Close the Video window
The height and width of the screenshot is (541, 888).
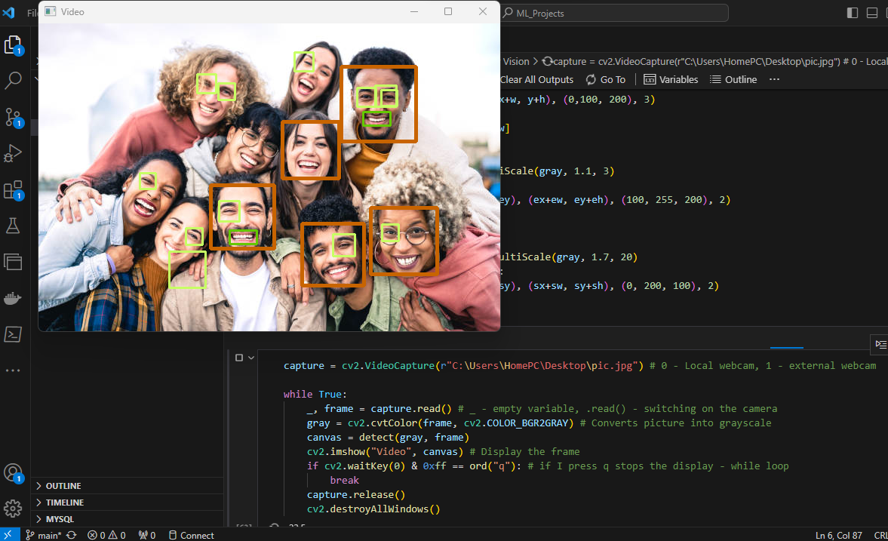coord(483,11)
